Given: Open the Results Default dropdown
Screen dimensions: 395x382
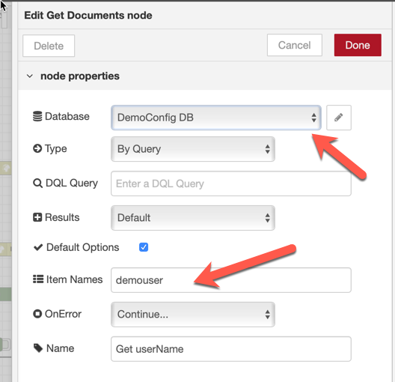Looking at the screenshot, I should click(193, 218).
